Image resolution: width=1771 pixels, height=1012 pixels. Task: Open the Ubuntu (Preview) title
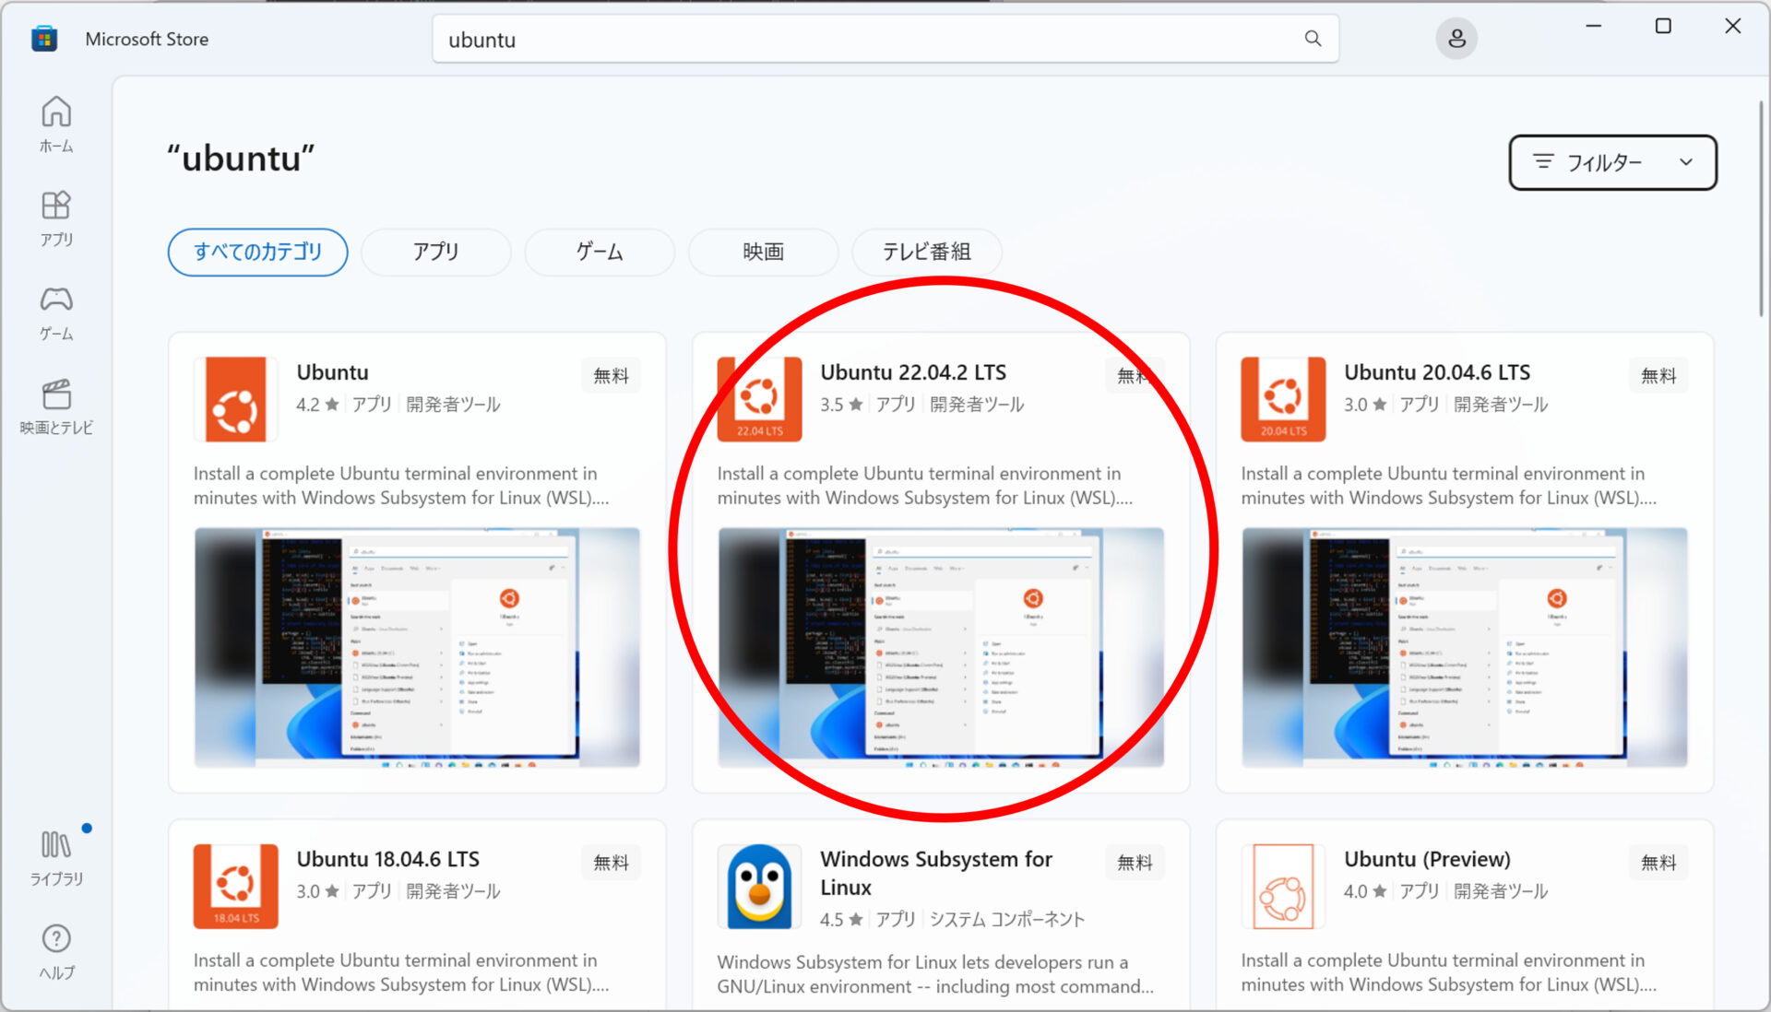[x=1427, y=859]
